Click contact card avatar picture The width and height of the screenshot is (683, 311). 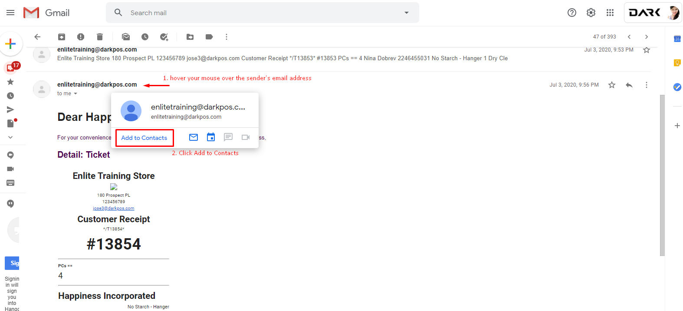[x=131, y=111]
